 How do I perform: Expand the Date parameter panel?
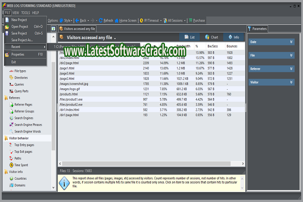coord(291,42)
